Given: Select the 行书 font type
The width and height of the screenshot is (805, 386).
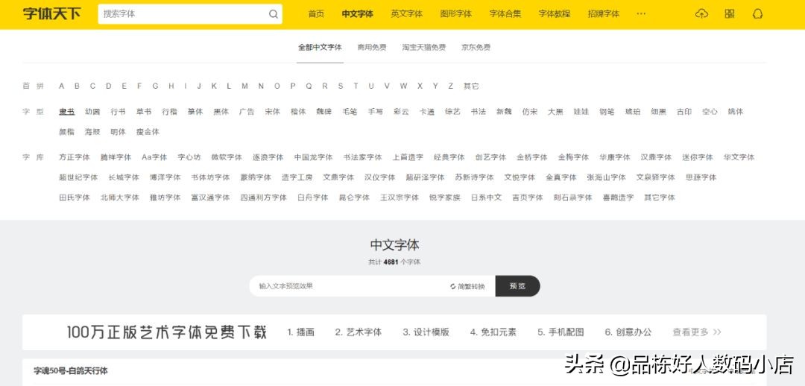Looking at the screenshot, I should click(x=118, y=111).
